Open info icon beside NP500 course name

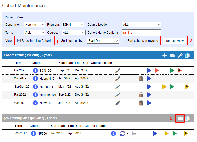pos(33,133)
